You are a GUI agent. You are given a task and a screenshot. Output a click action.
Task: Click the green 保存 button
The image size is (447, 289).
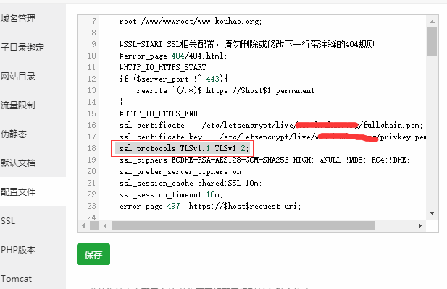(x=93, y=254)
